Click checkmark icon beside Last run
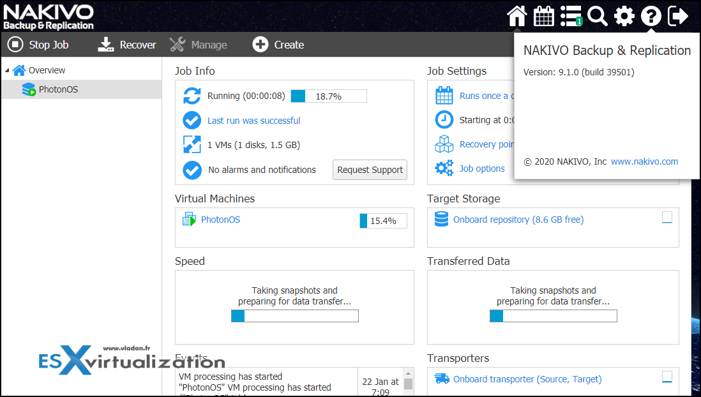This screenshot has width=701, height=397. pyautogui.click(x=192, y=120)
